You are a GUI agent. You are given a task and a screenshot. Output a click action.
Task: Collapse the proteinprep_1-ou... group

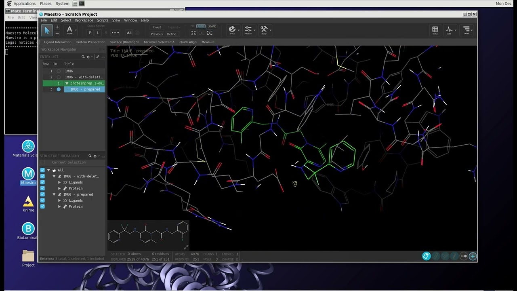coord(67,83)
